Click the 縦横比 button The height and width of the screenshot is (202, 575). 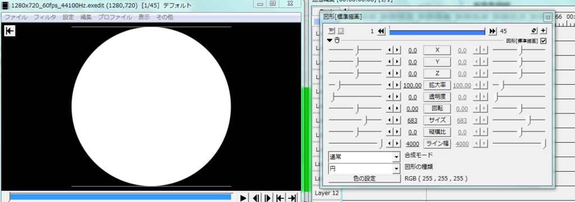pos(437,132)
